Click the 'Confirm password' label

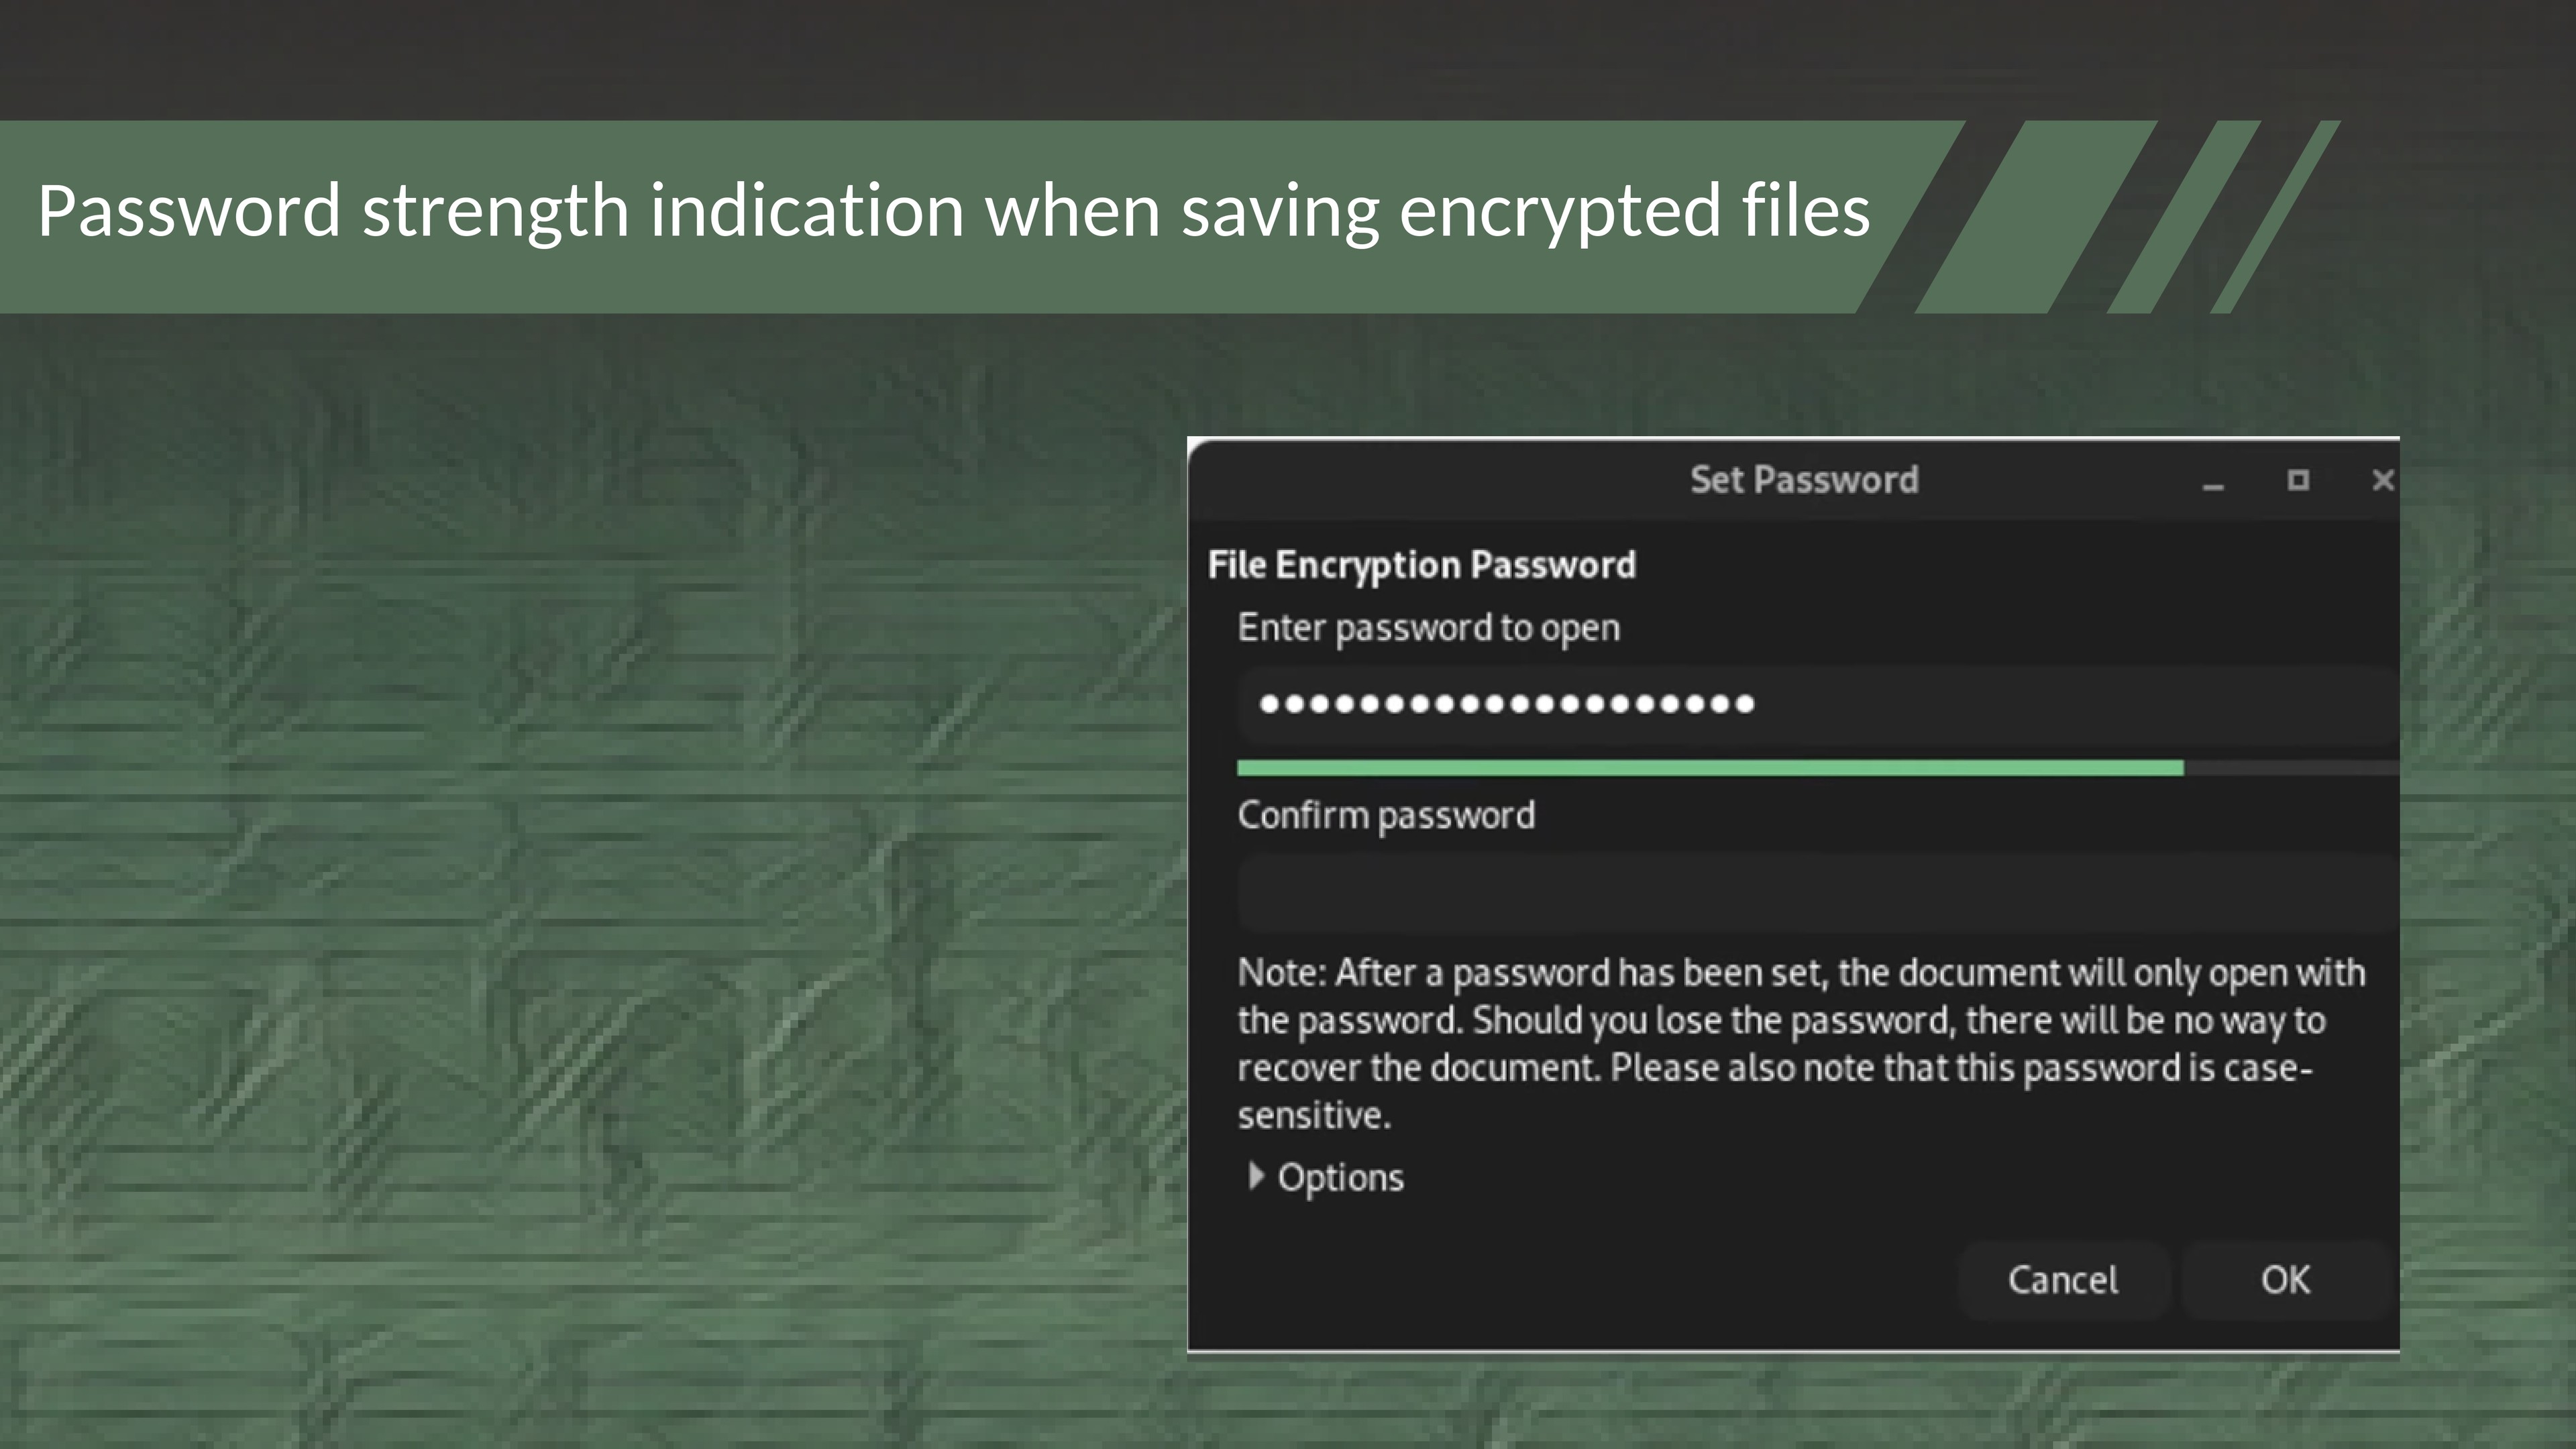click(1386, 816)
